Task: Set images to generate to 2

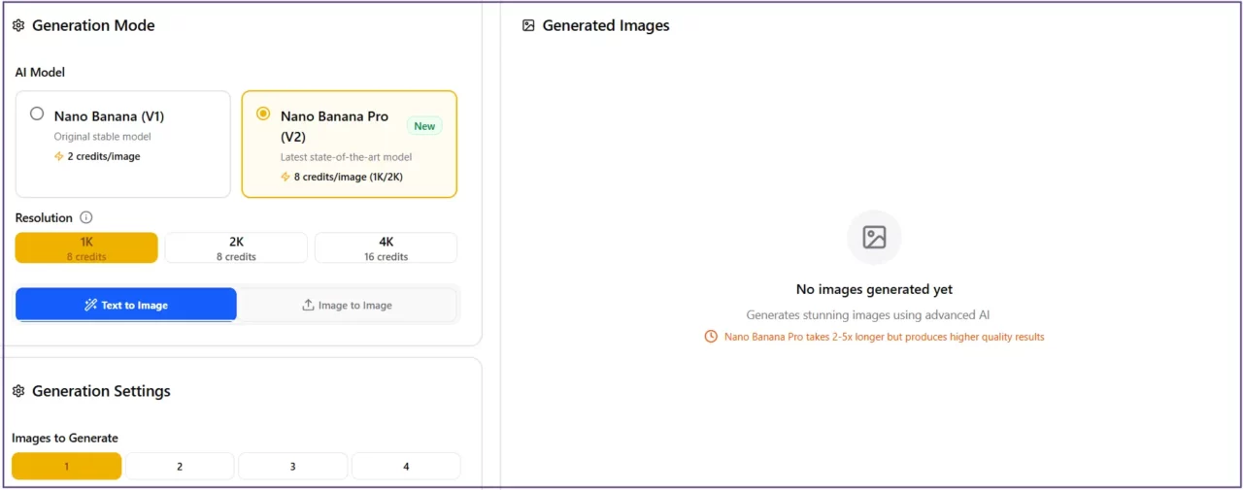Action: pyautogui.click(x=180, y=467)
